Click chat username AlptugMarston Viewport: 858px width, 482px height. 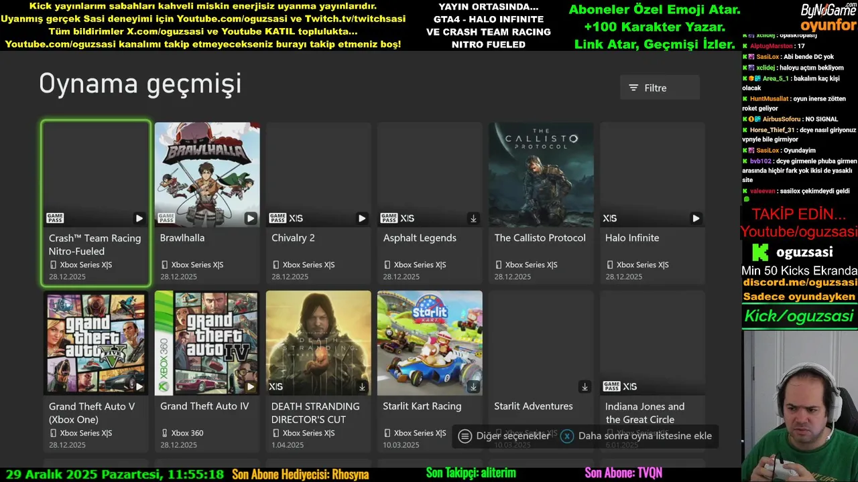[x=771, y=46]
